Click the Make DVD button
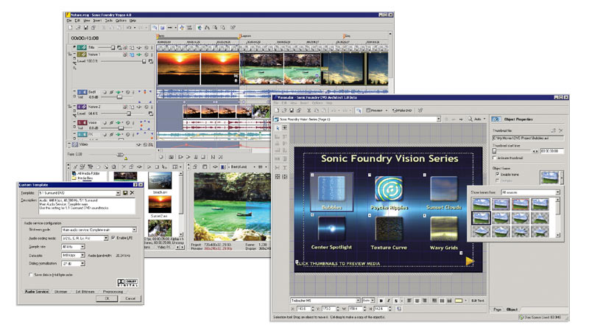Screen dimensions: 589x336 pos(401,111)
